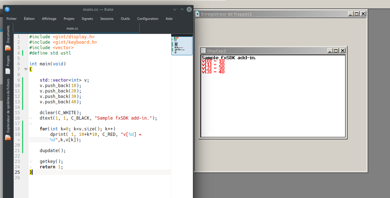Click the code minimap thumbnail
Screen dimensions: 390x198
182,46
